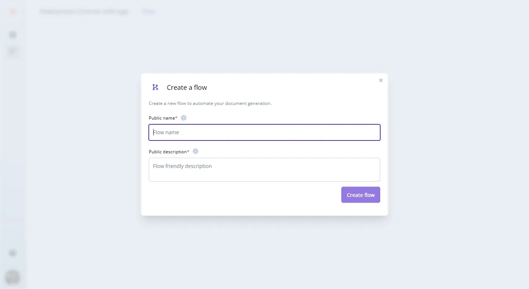Click the blurred round icon just above the avatar
529x289 pixels.
click(x=13, y=253)
